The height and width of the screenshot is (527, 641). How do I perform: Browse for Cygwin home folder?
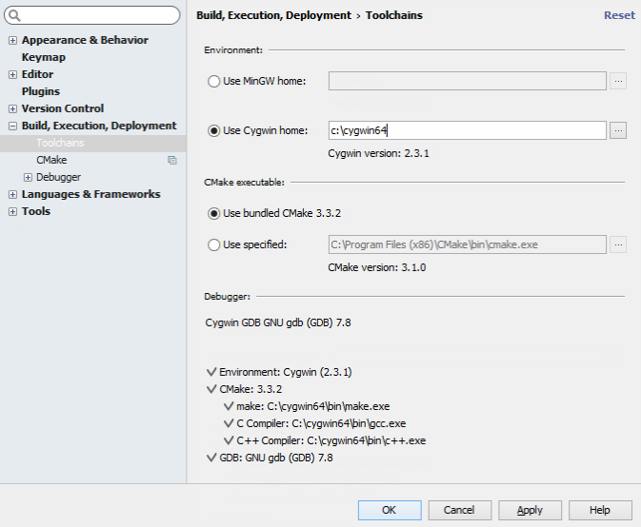click(618, 130)
